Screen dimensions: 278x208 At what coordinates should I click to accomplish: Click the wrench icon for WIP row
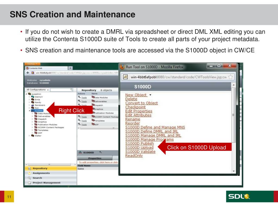[x=79, y=124]
